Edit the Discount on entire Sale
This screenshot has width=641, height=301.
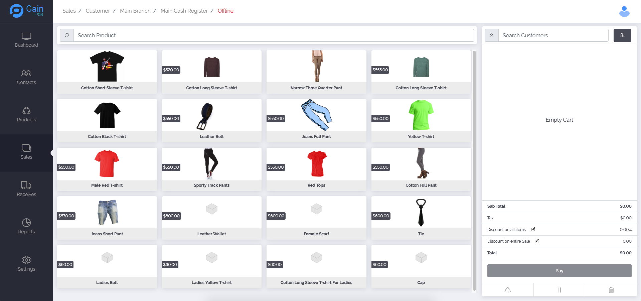[537, 241]
